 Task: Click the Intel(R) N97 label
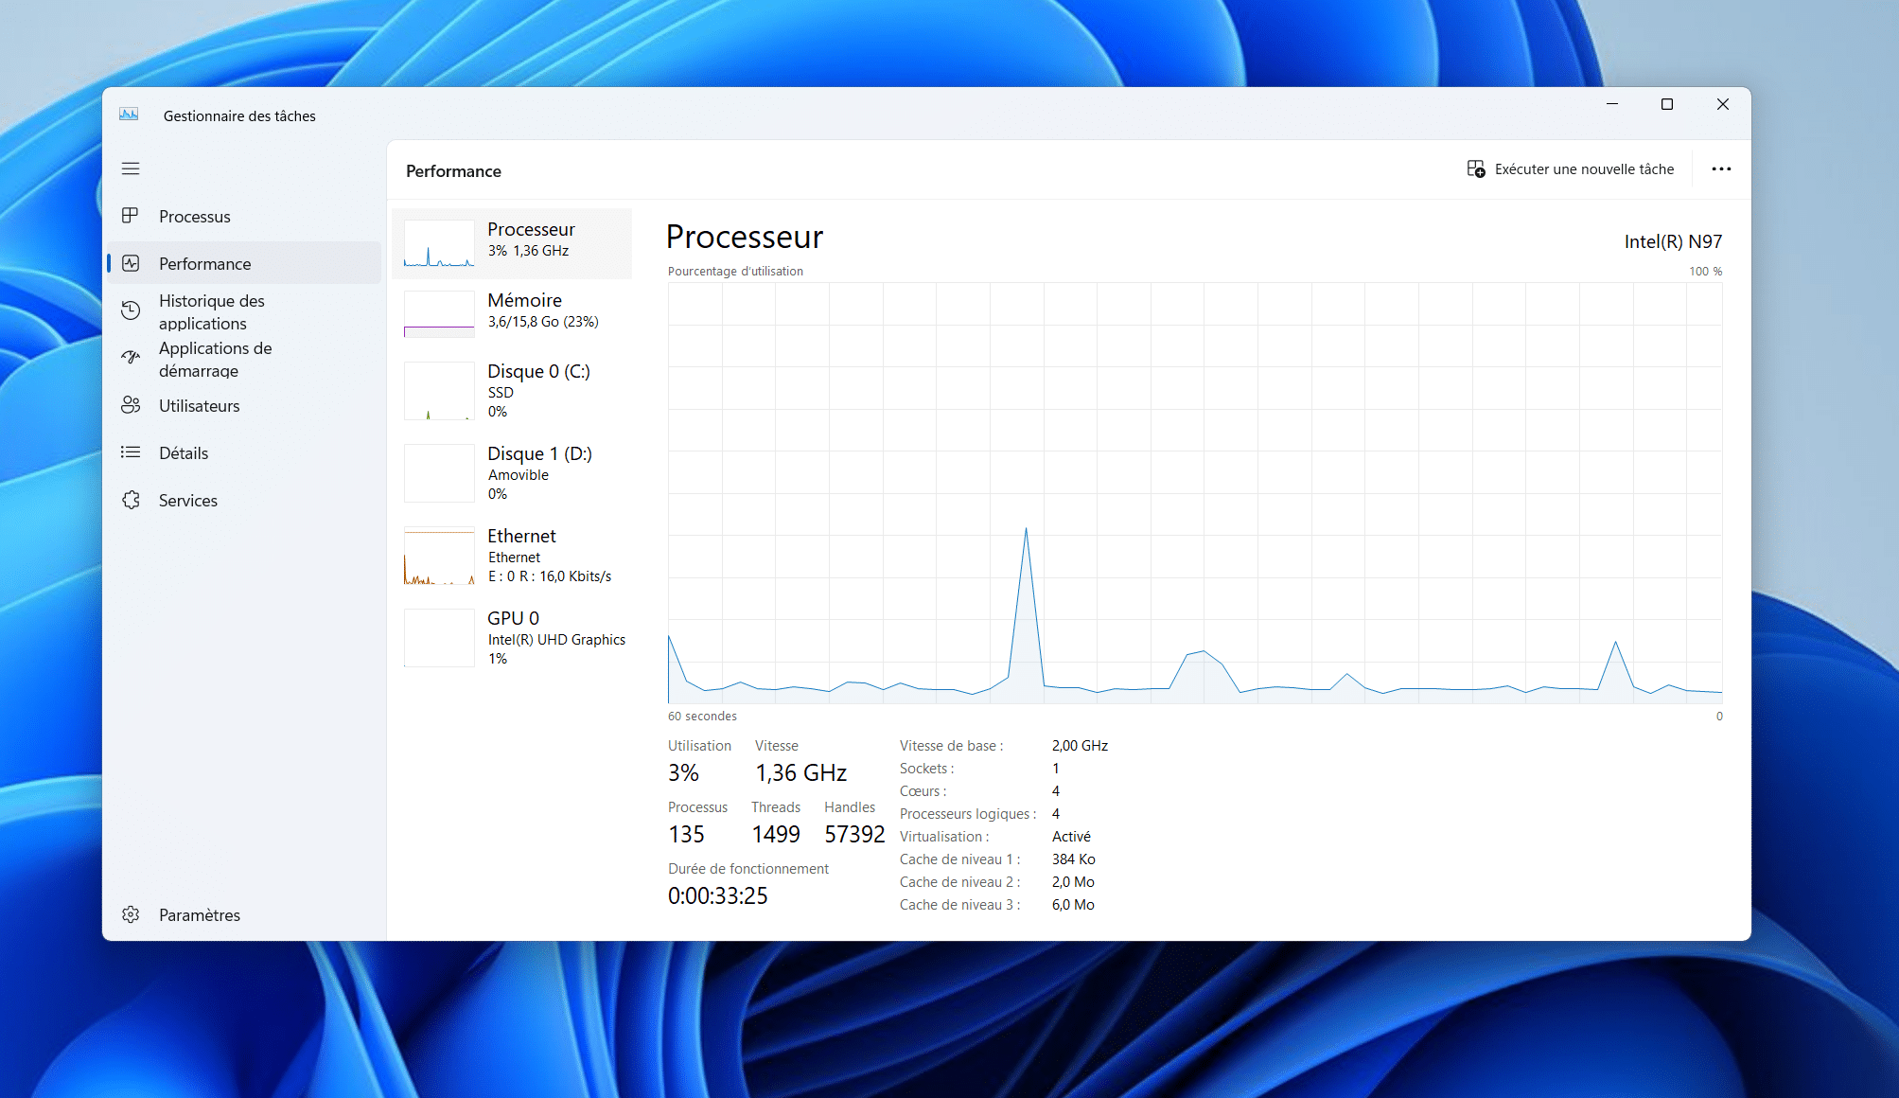(1673, 241)
